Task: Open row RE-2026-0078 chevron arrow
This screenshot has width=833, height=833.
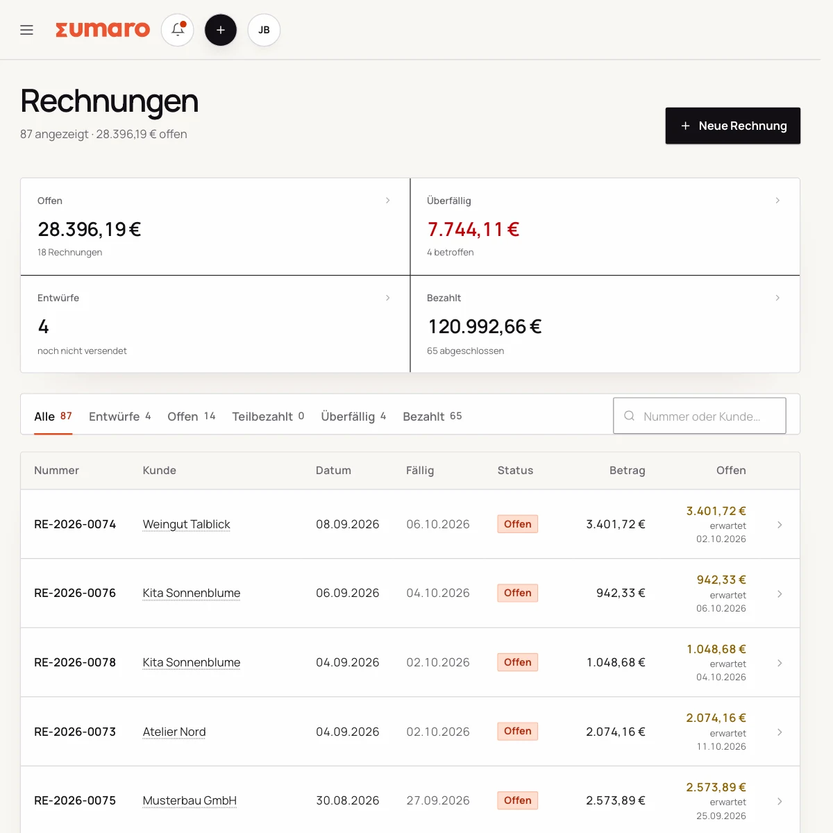Action: pyautogui.click(x=780, y=663)
